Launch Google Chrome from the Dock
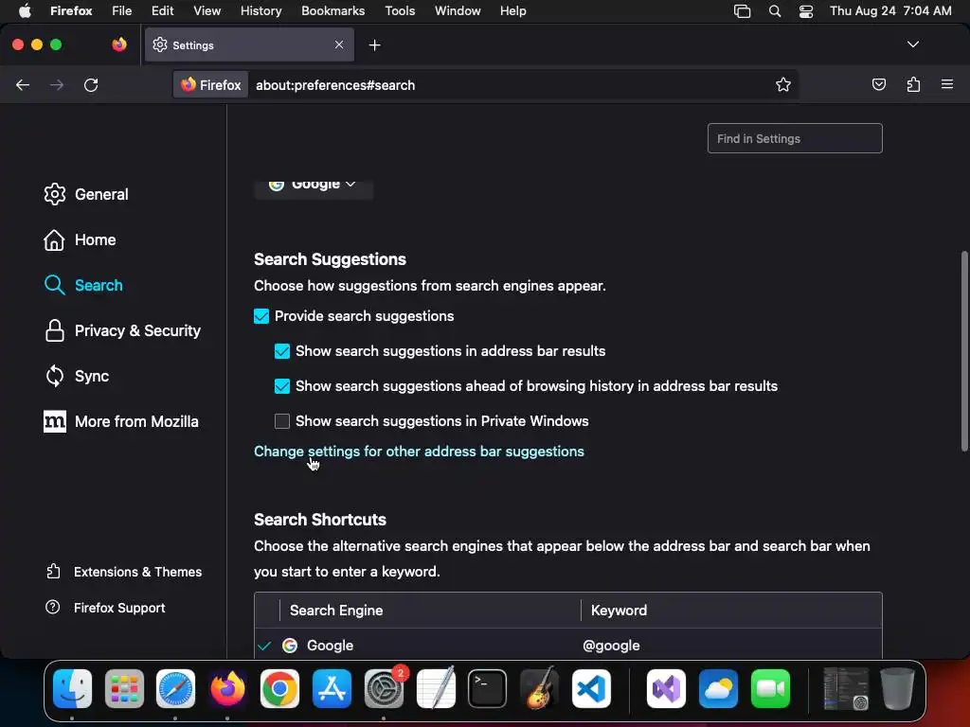This screenshot has width=970, height=727. 279,689
